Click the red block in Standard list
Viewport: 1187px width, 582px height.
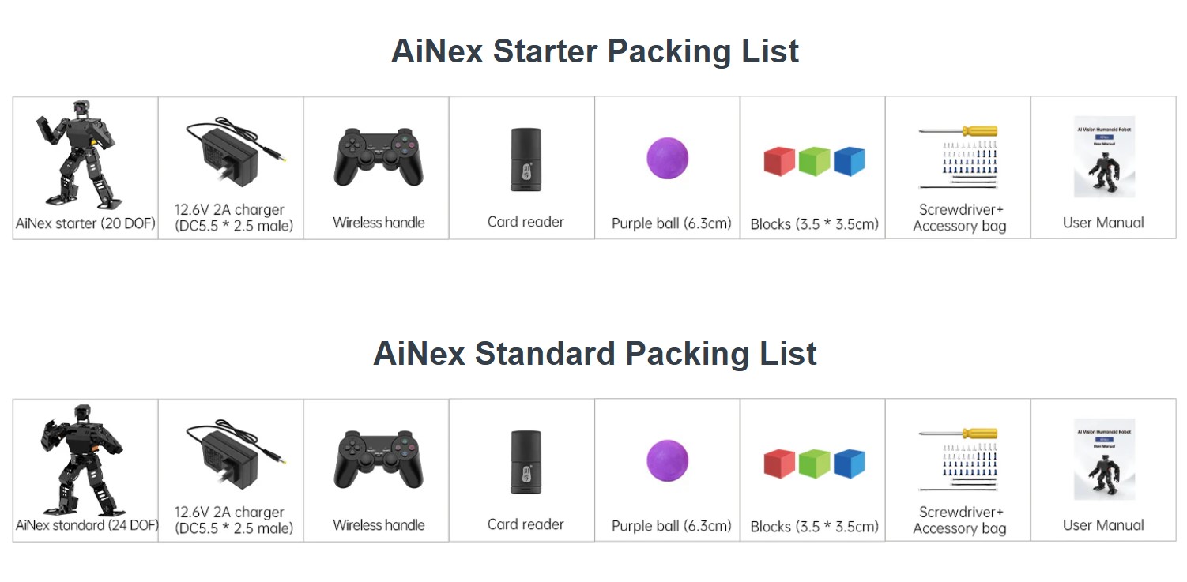point(779,464)
